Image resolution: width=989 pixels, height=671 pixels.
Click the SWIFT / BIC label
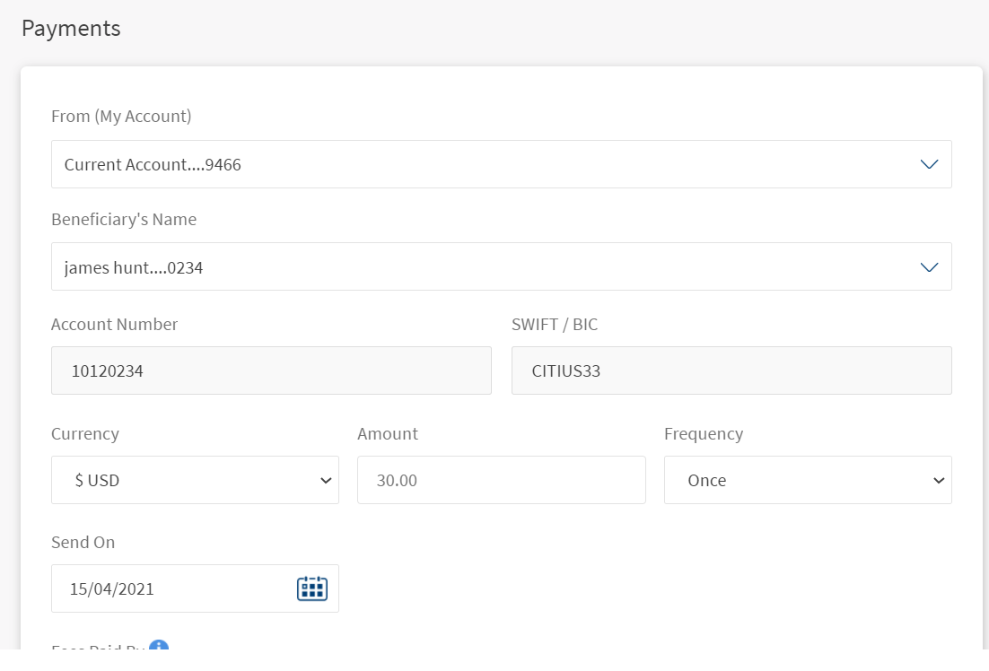coord(555,324)
